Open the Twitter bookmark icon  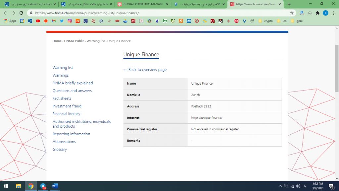pos(62,21)
